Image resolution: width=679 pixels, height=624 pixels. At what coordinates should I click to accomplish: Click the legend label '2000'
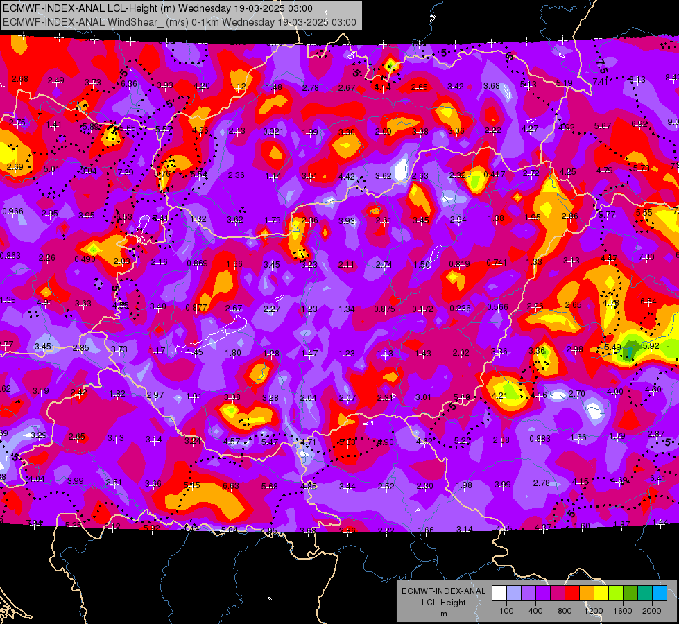652,611
